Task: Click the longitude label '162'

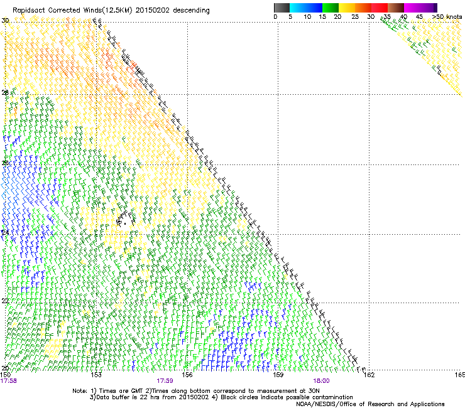Action: pyautogui.click(x=369, y=375)
